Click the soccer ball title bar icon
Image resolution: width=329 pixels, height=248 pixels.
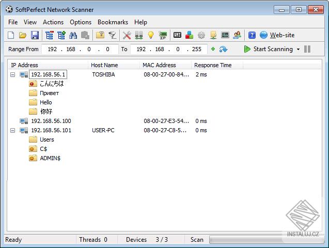(x=9, y=9)
